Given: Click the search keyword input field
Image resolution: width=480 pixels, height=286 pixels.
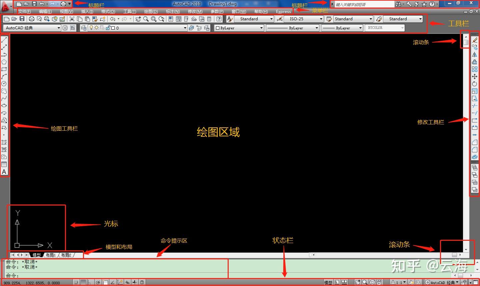Looking at the screenshot, I should [x=365, y=4].
